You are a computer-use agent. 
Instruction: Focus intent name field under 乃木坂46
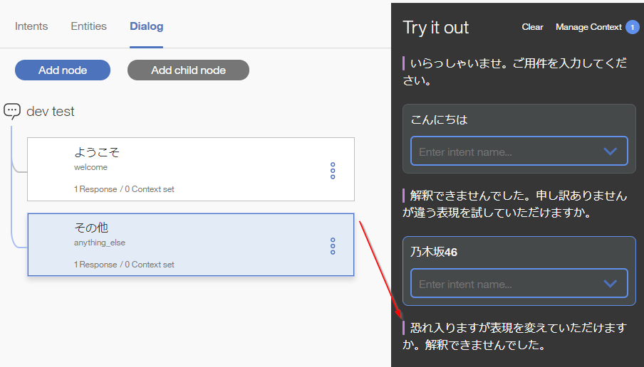pos(519,283)
